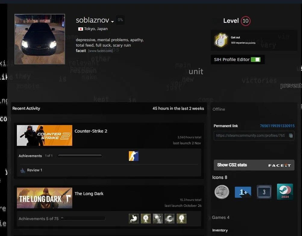
Task: Click the "3" card icon in Icons row
Action: click(x=264, y=192)
